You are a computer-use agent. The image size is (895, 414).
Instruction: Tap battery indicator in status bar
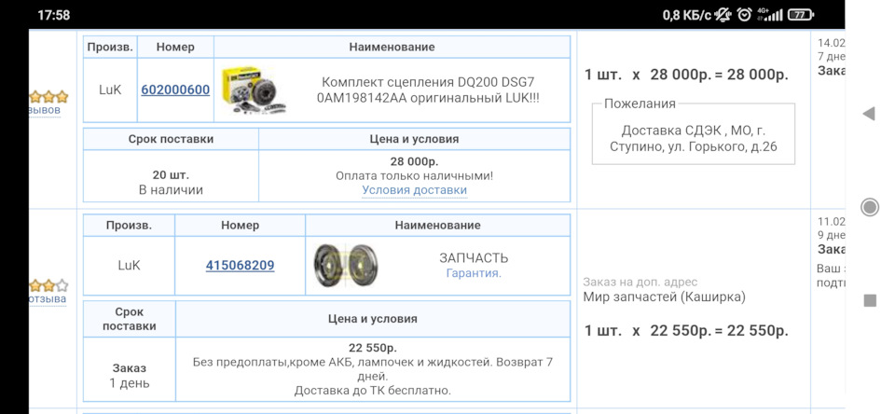pyautogui.click(x=800, y=15)
